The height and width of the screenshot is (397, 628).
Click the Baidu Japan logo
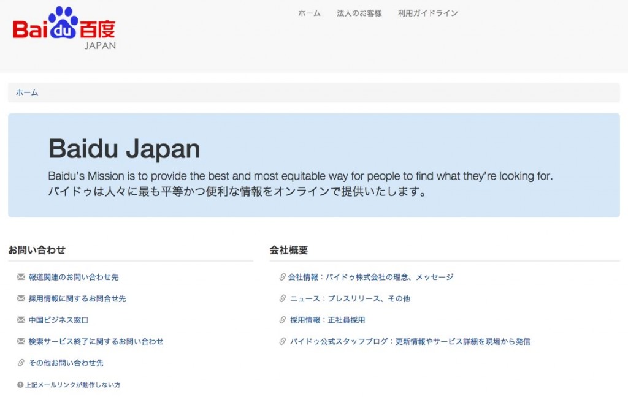coord(64,28)
